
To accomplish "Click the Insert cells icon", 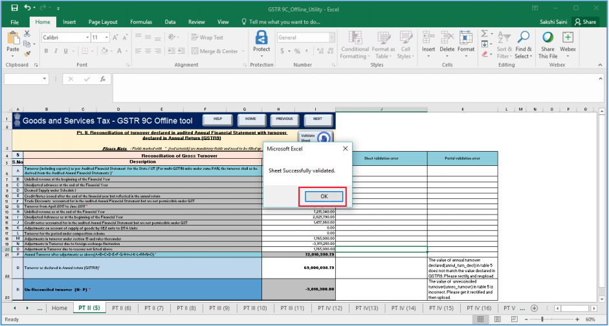I will point(428,38).
